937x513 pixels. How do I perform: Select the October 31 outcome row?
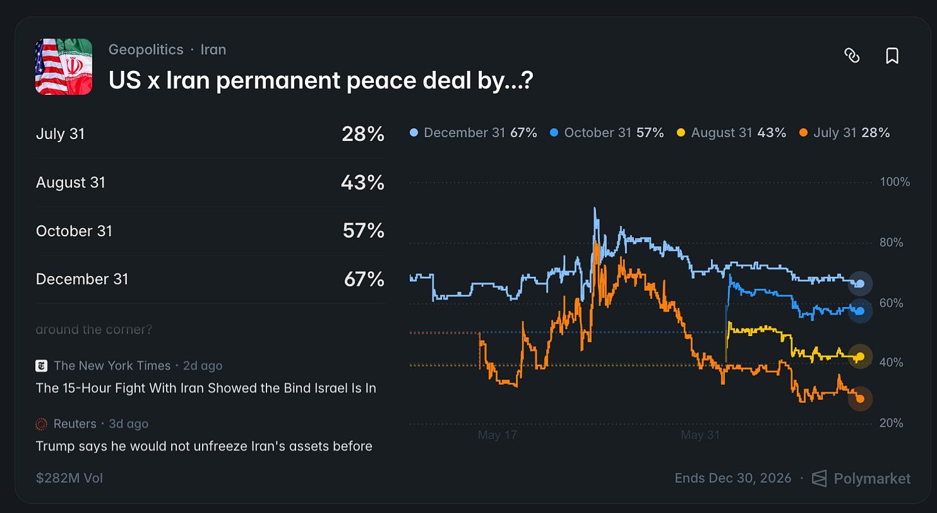210,231
